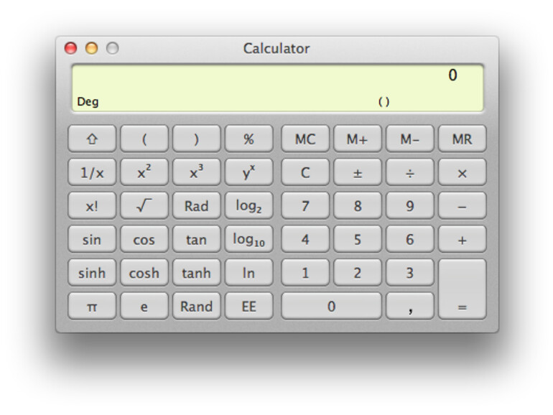Click the factorial x! key

[92, 206]
